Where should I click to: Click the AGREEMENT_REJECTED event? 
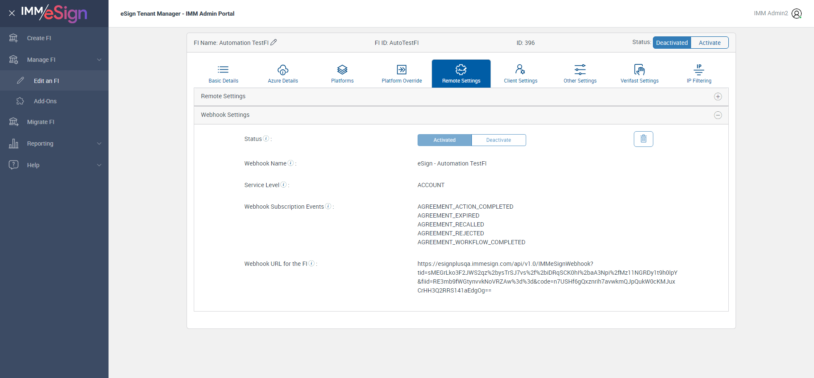click(451, 233)
